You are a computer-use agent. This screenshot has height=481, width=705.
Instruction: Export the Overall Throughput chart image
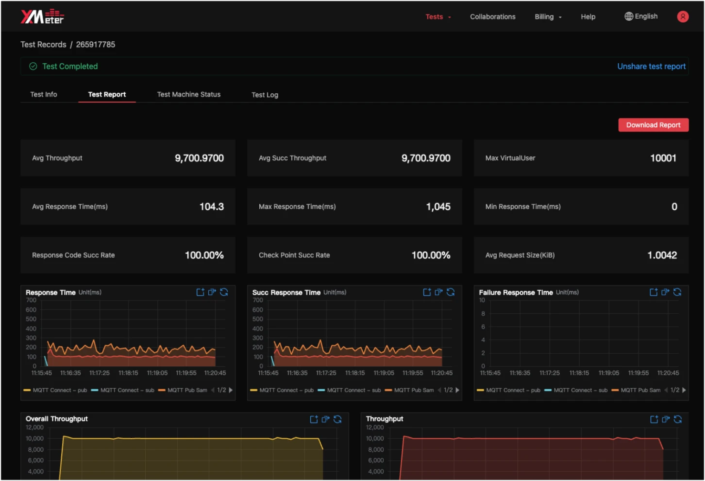314,419
